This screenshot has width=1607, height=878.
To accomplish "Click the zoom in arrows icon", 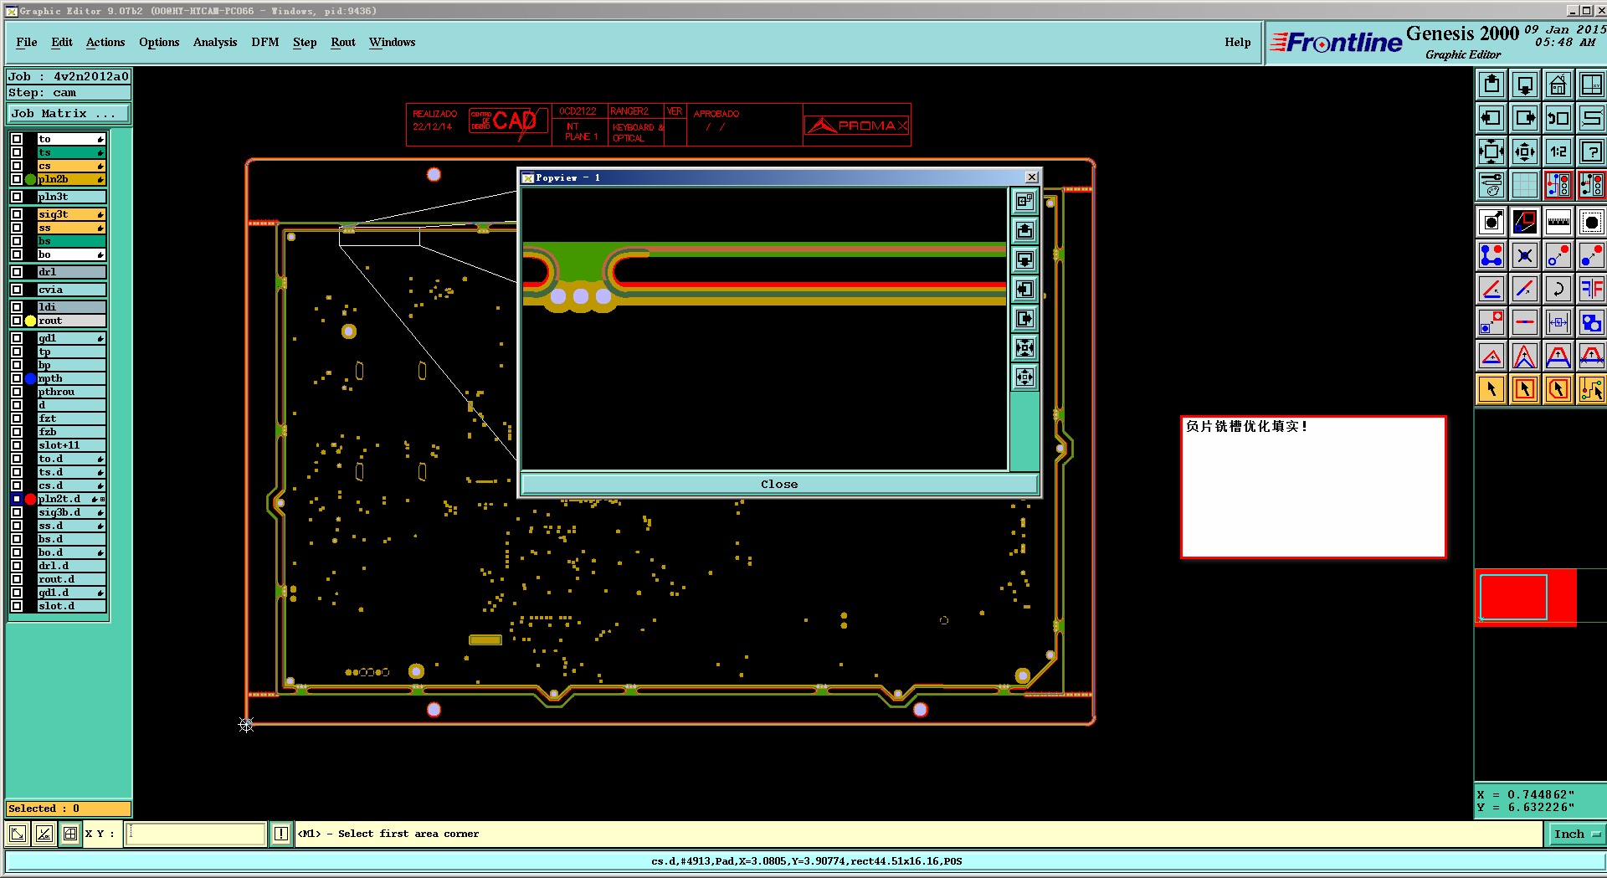I will [1491, 151].
